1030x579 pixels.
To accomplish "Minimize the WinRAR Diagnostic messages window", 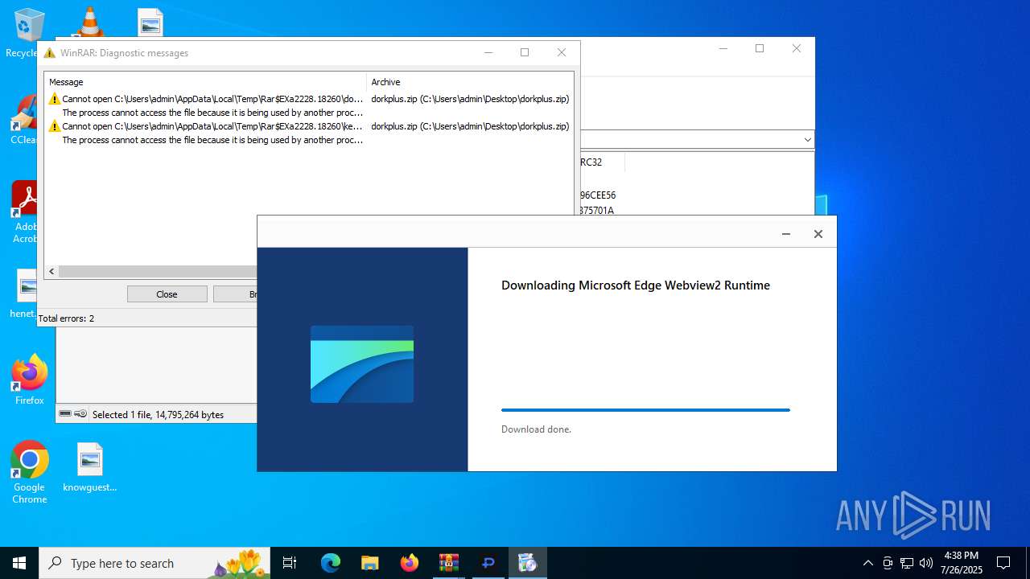I will [488, 52].
